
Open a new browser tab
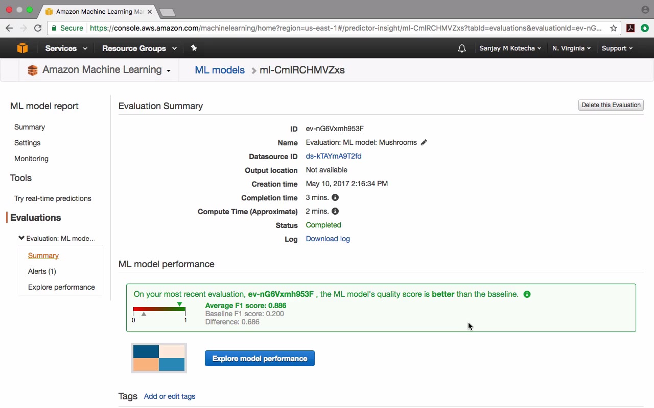coord(167,12)
